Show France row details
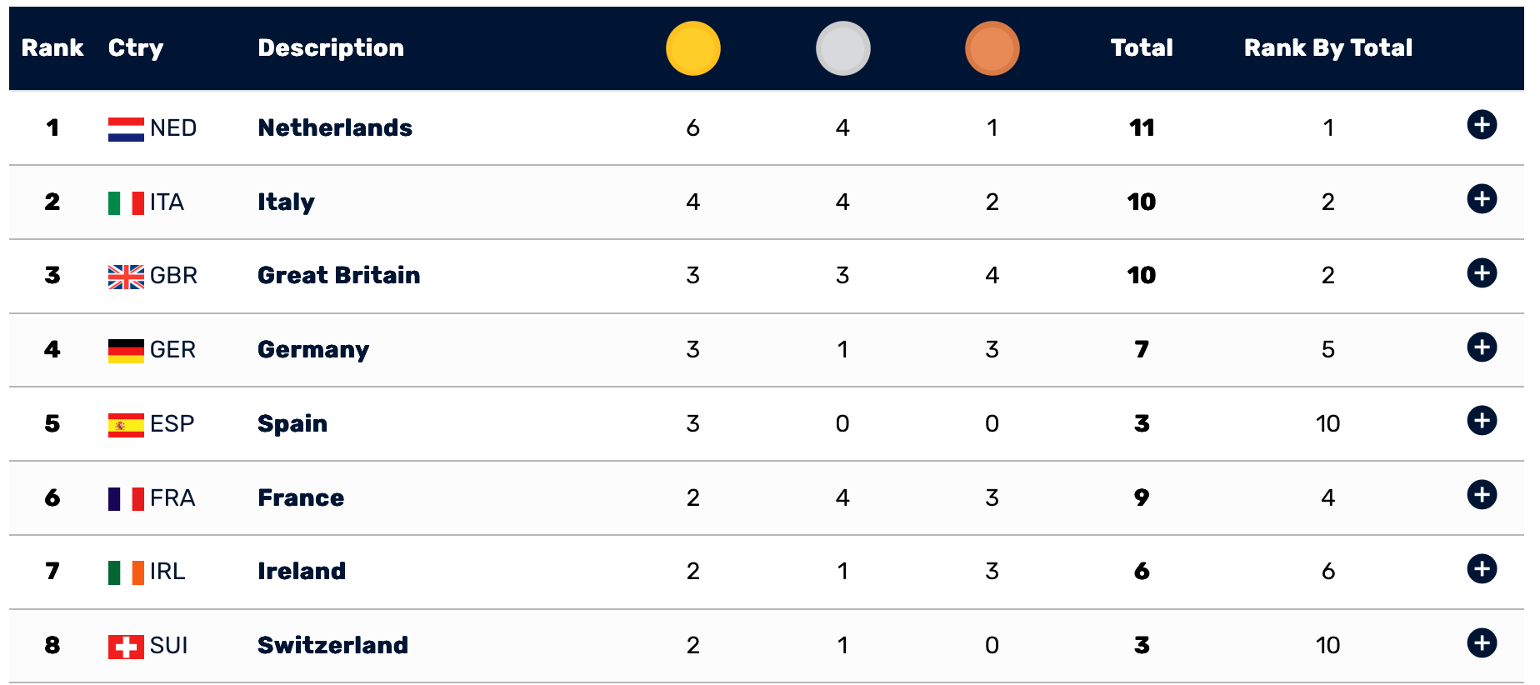1540x685 pixels. (x=1481, y=495)
